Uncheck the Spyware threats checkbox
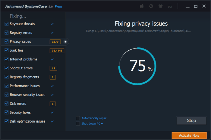The image size is (211, 140). [x=7, y=24]
